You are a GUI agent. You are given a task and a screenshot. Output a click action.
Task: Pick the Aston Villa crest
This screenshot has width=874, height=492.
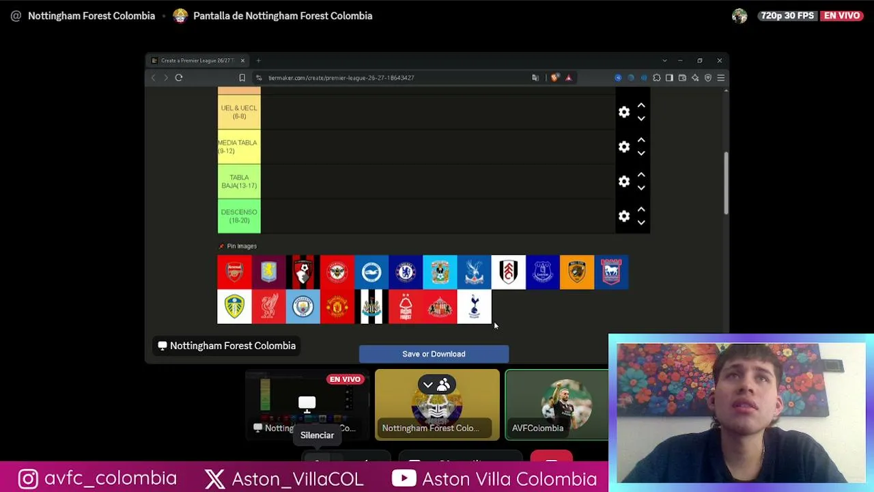pos(268,272)
